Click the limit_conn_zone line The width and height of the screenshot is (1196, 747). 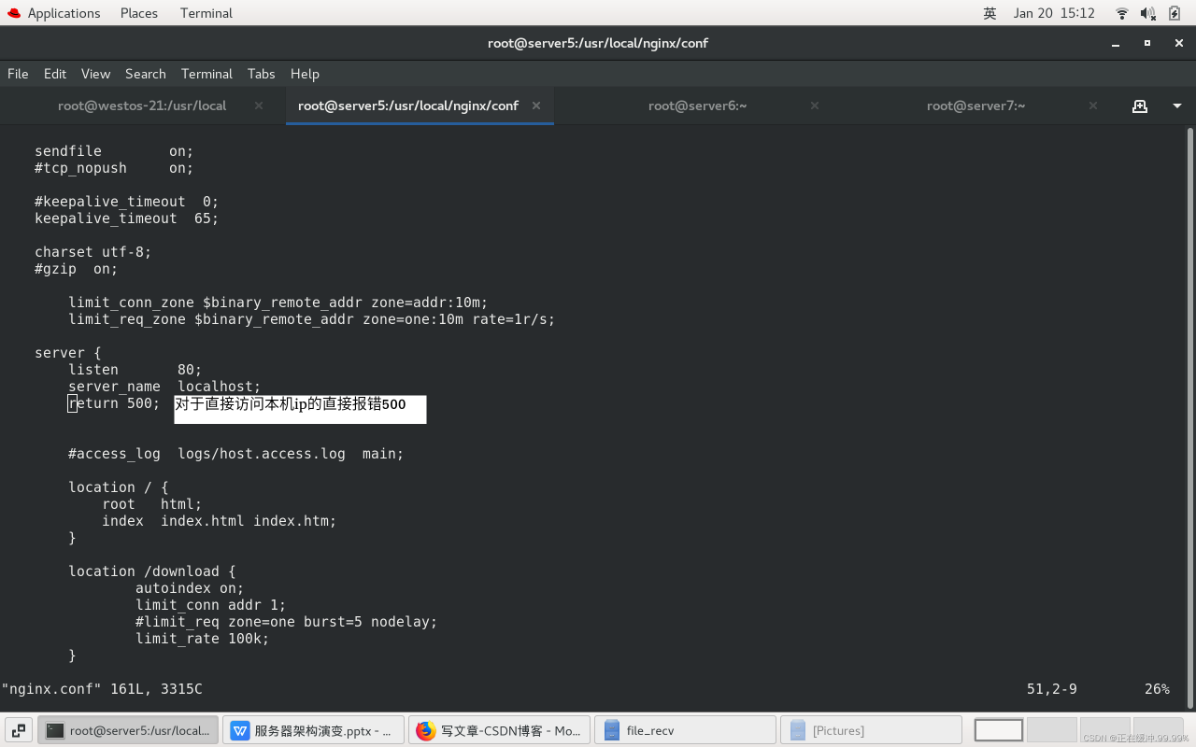tap(278, 303)
